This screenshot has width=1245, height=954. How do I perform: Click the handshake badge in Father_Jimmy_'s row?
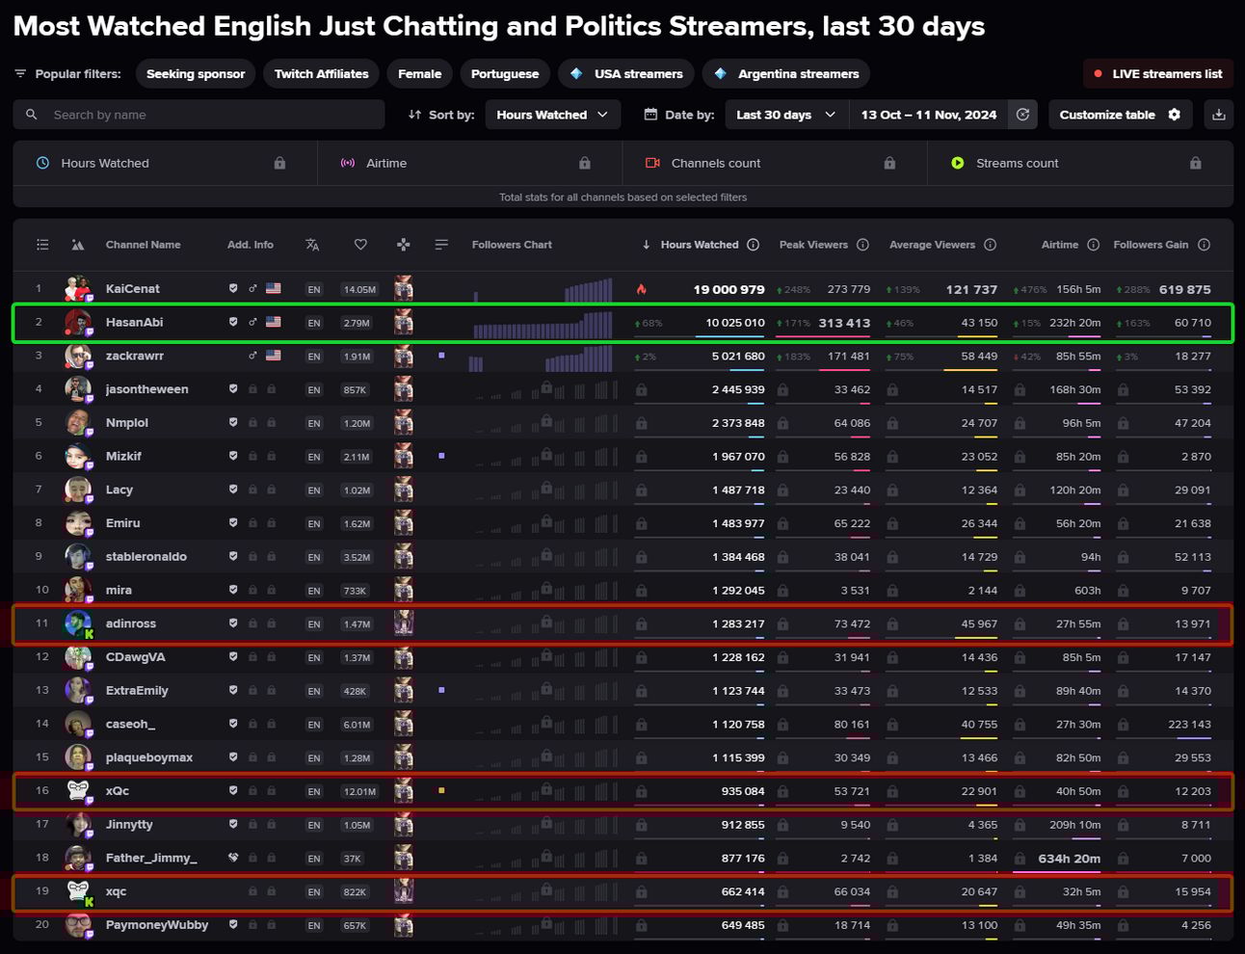pyautogui.click(x=233, y=858)
